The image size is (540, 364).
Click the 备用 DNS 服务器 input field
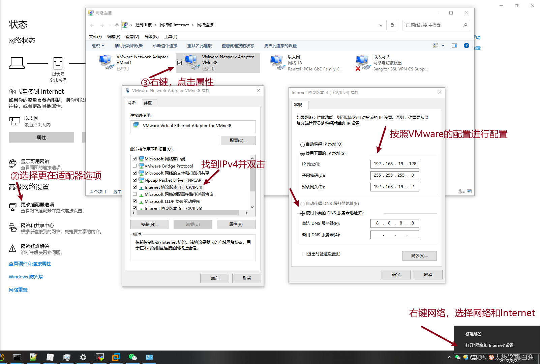(395, 235)
